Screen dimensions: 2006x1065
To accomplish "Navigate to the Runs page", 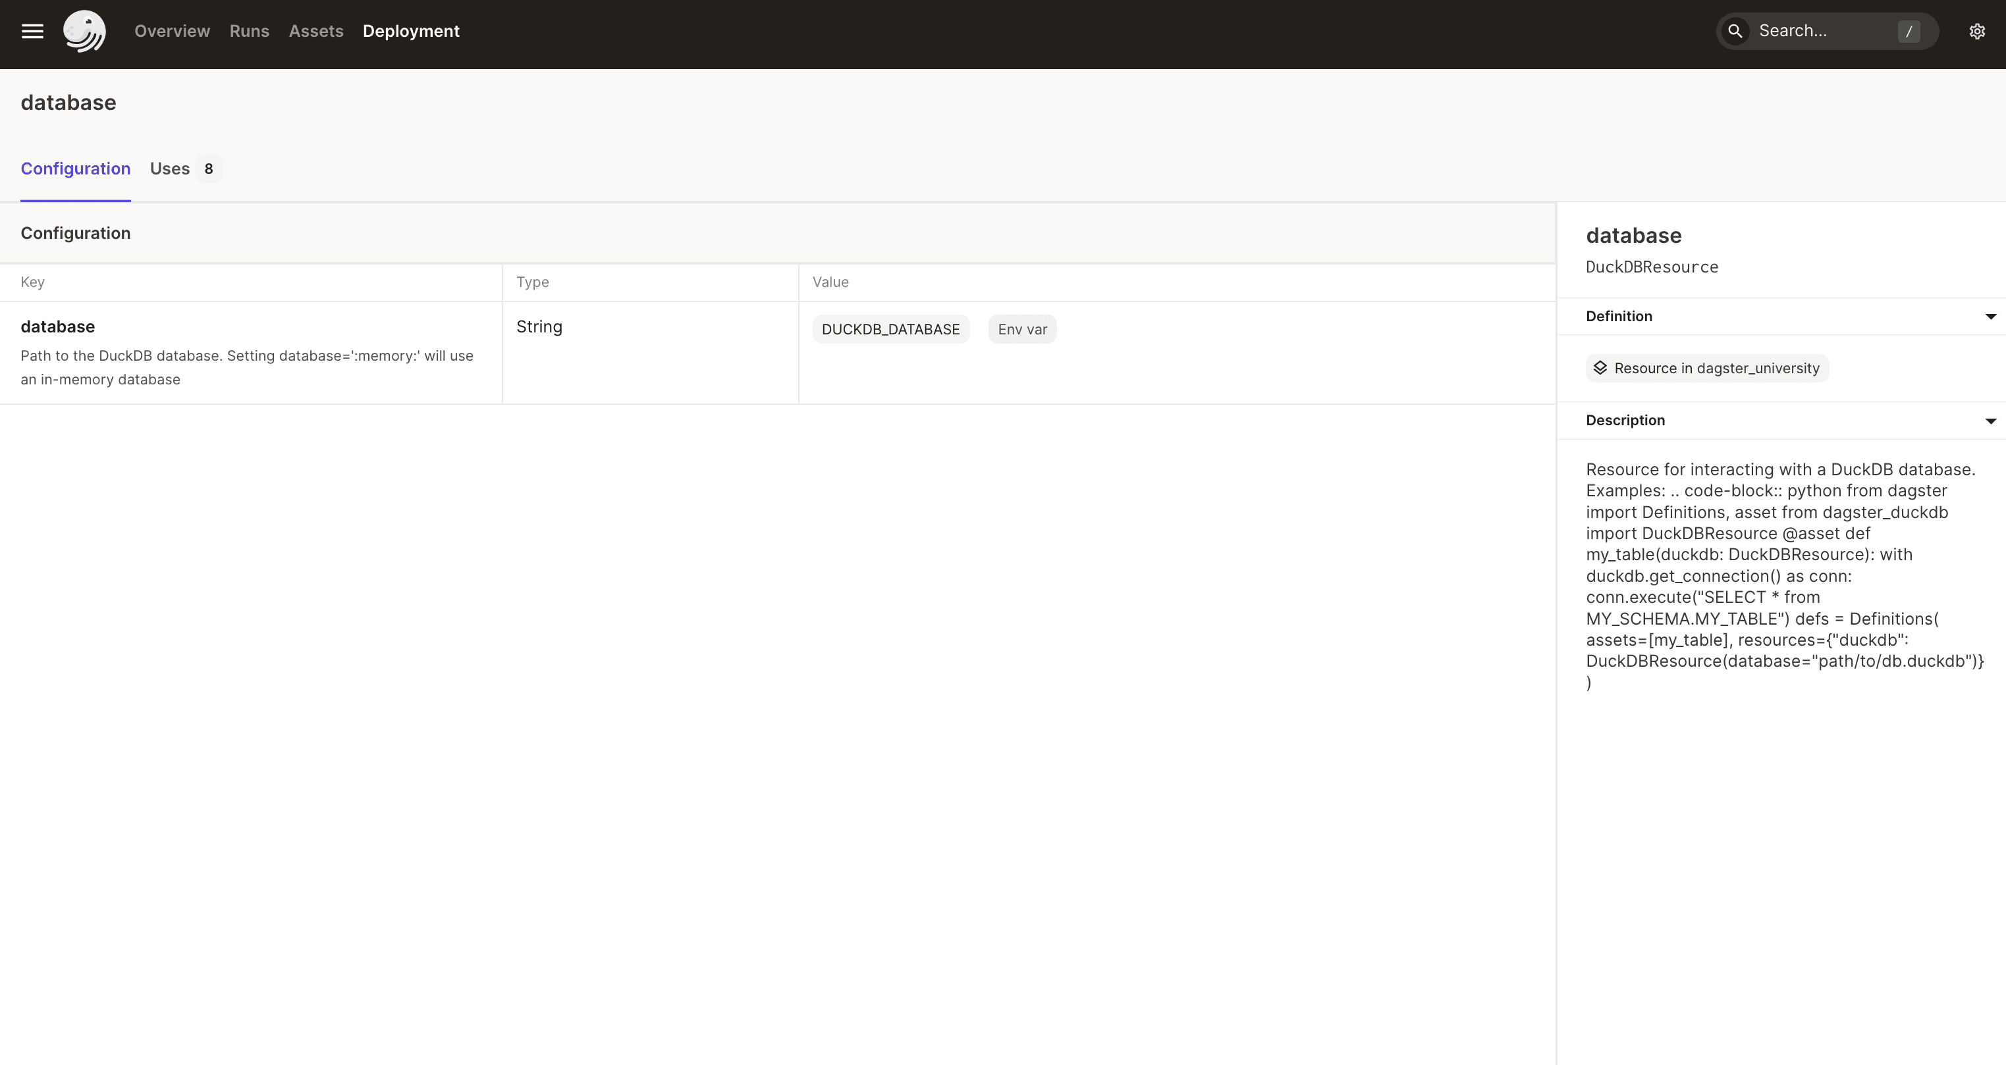I will click(249, 31).
